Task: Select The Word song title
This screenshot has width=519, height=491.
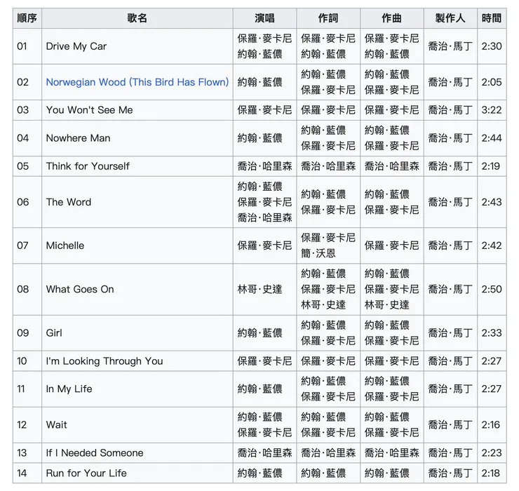Action: pos(69,202)
